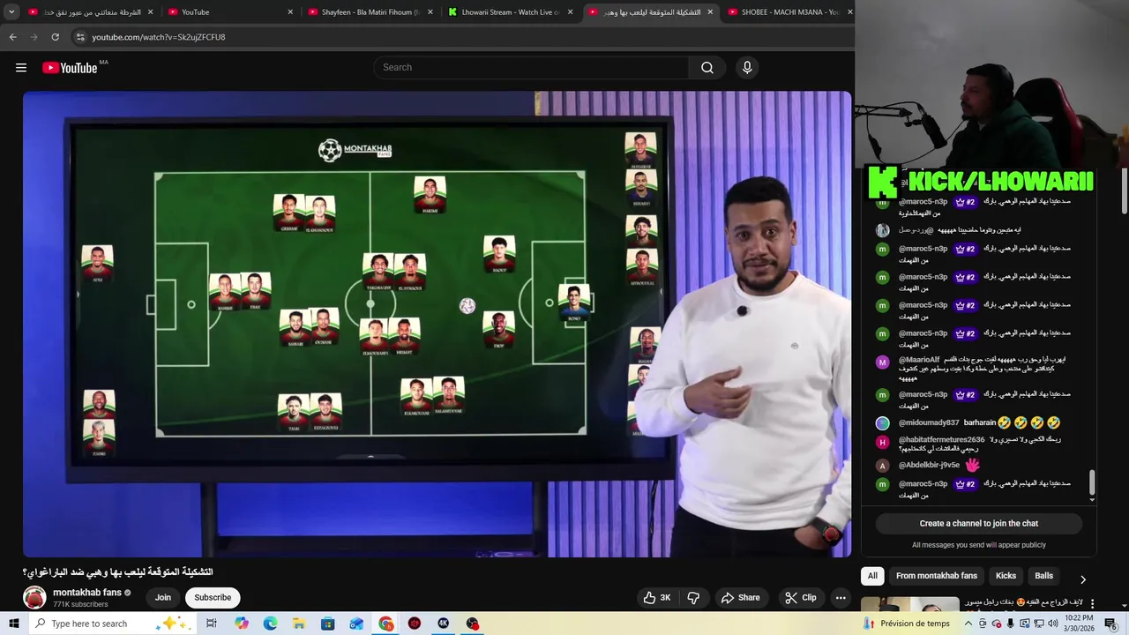Viewport: 1129px width, 635px height.
Task: Open the chat scrollbar down arrow
Action: point(1092,500)
